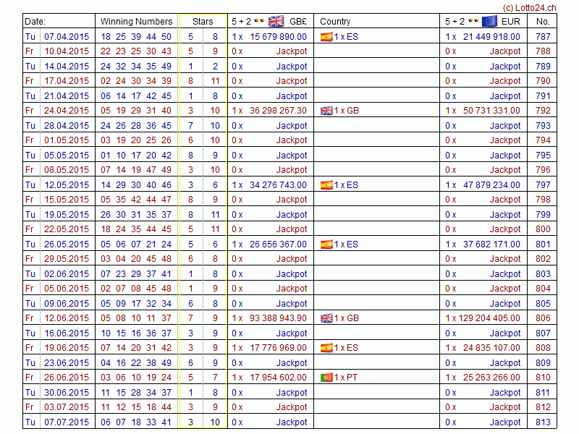Click the EUR prize 129 204 405.00
Image resolution: width=579 pixels, height=434 pixels.
pos(486,318)
